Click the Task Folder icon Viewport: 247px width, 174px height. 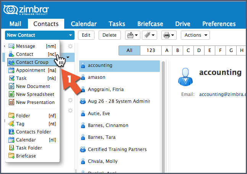click(x=11, y=148)
